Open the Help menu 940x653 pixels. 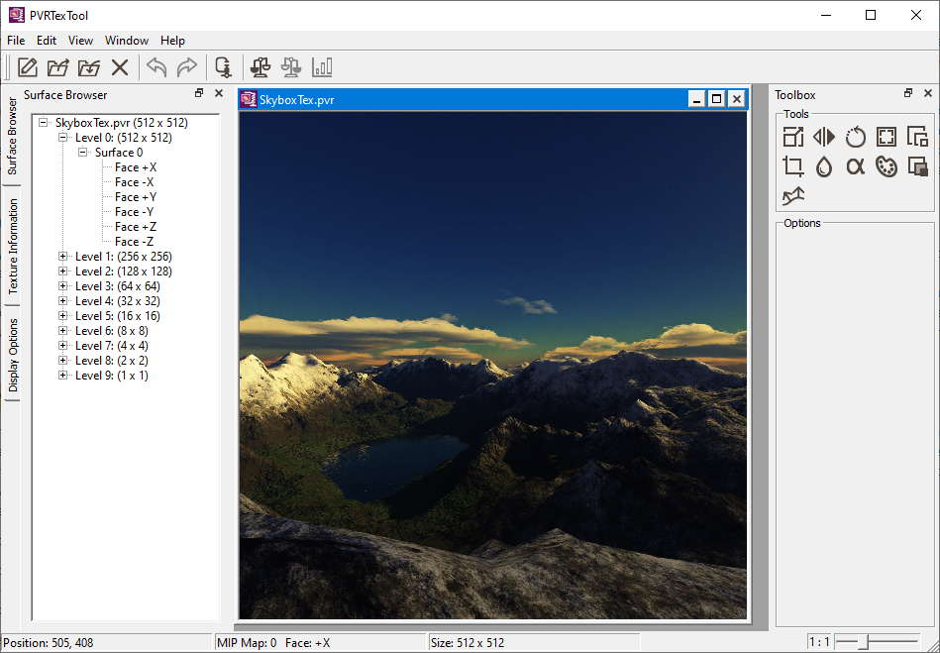[172, 41]
